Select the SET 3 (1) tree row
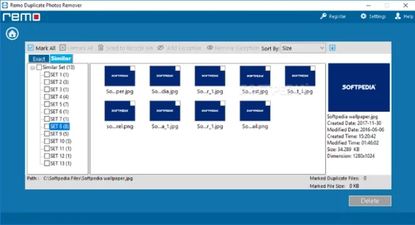The height and width of the screenshot is (225, 415). (x=59, y=89)
